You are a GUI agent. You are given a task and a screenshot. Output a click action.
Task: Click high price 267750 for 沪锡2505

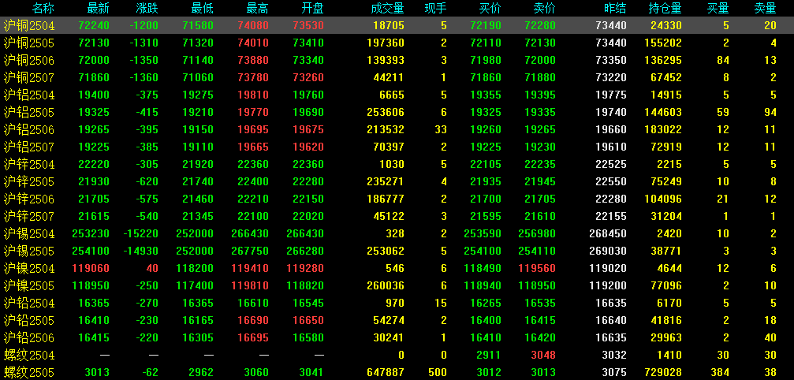tap(250, 251)
